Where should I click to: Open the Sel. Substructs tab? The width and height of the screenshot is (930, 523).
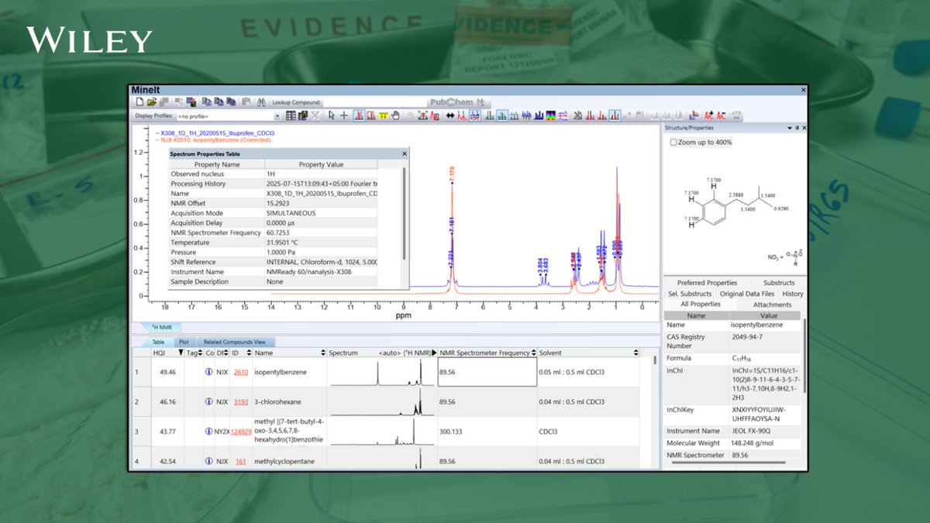690,294
